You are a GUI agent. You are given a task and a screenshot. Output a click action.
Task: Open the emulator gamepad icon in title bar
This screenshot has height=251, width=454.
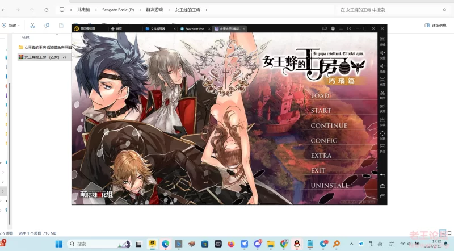point(325,28)
